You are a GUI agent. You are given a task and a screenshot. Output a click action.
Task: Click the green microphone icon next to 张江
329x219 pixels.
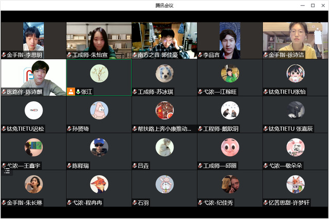tap(78, 92)
